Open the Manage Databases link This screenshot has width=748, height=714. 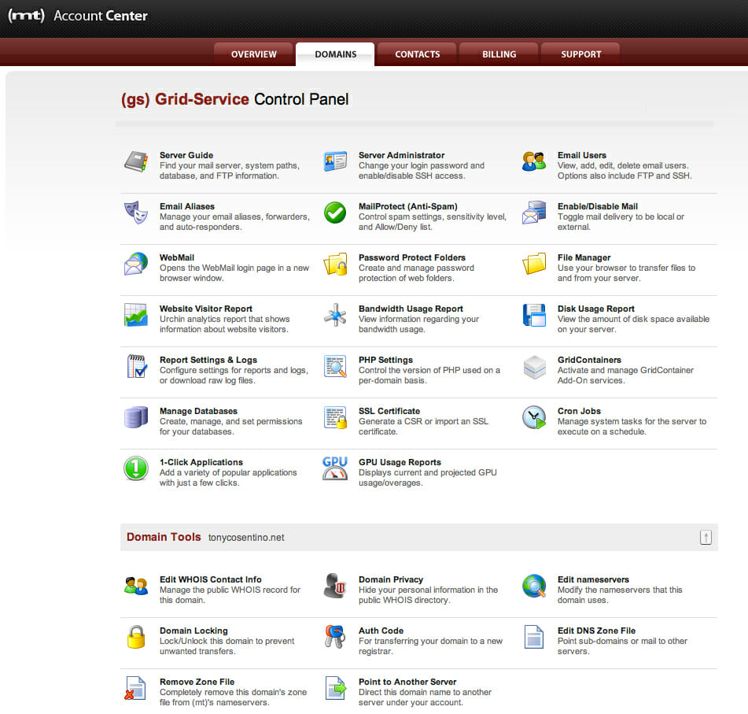pyautogui.click(x=198, y=411)
